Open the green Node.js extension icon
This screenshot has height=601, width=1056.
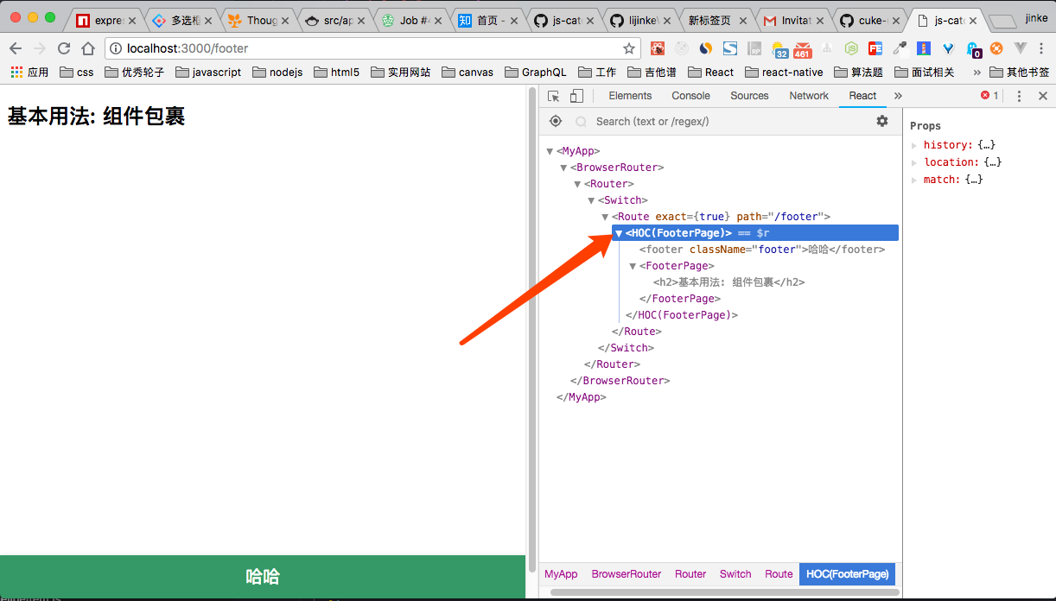pyautogui.click(x=851, y=48)
